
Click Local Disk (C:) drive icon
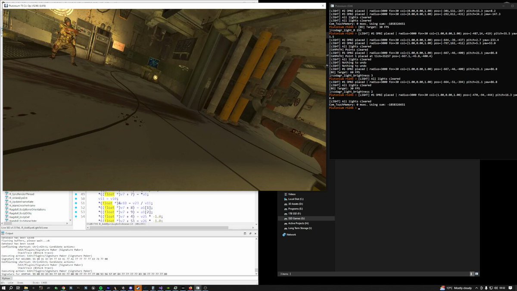point(285,199)
